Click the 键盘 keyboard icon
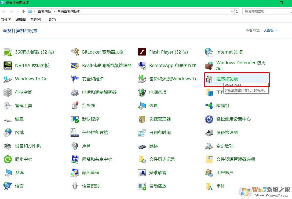This screenshot has width=292, height=199. coord(8,120)
